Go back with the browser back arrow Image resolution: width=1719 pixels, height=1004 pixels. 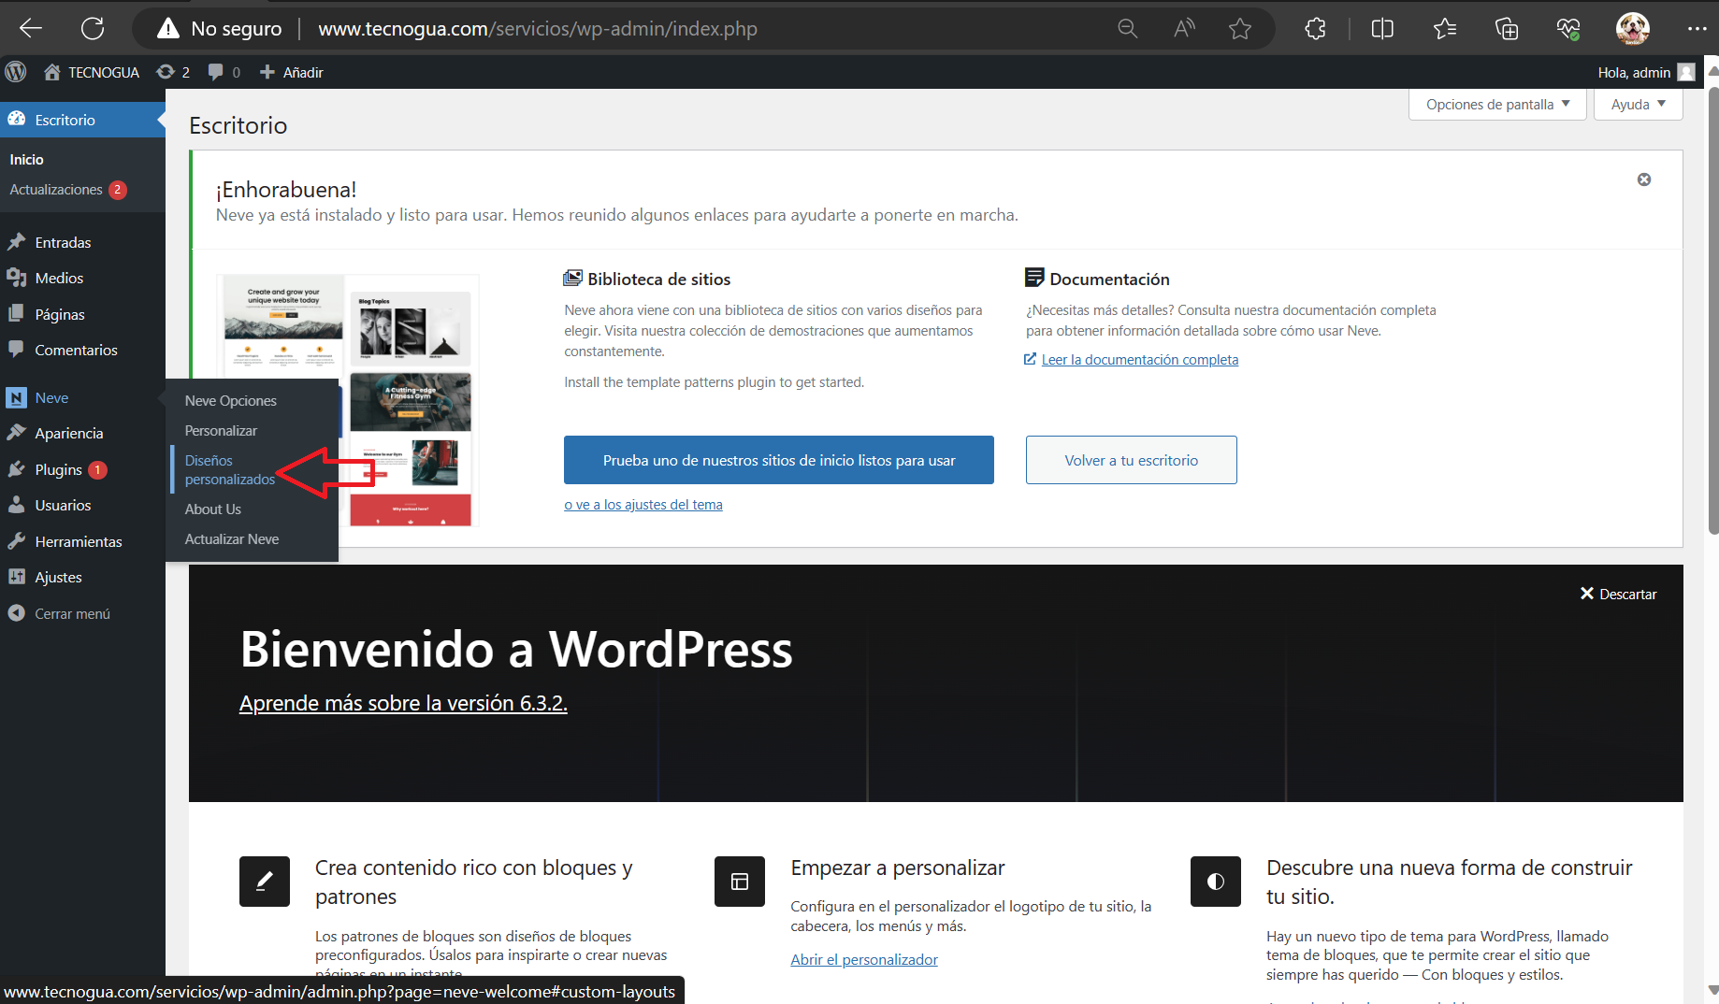pos(31,28)
